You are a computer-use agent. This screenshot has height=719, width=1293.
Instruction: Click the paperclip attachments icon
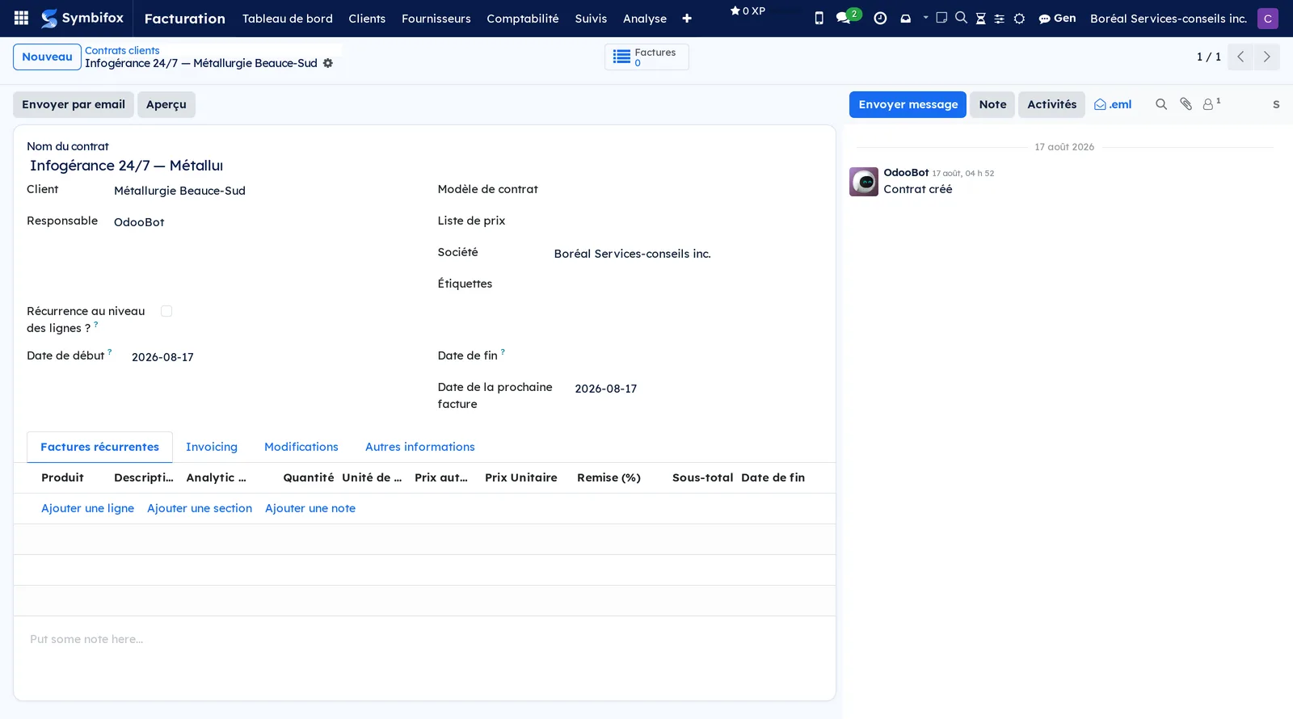[x=1186, y=104]
